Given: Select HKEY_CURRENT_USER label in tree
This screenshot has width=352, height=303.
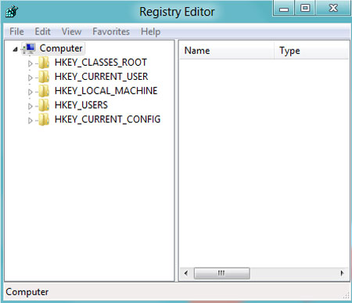Looking at the screenshot, I should click(102, 77).
